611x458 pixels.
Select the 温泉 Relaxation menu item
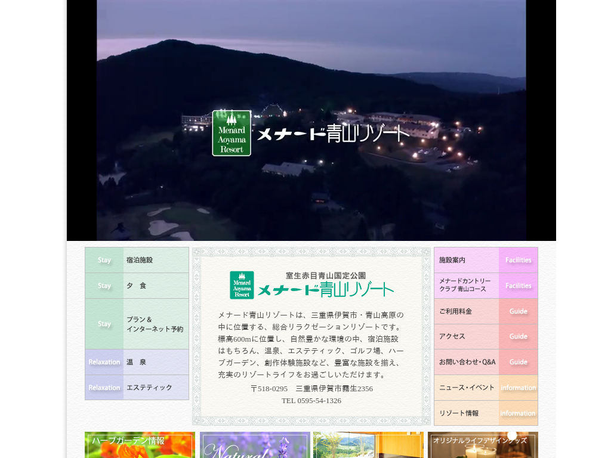tap(137, 362)
